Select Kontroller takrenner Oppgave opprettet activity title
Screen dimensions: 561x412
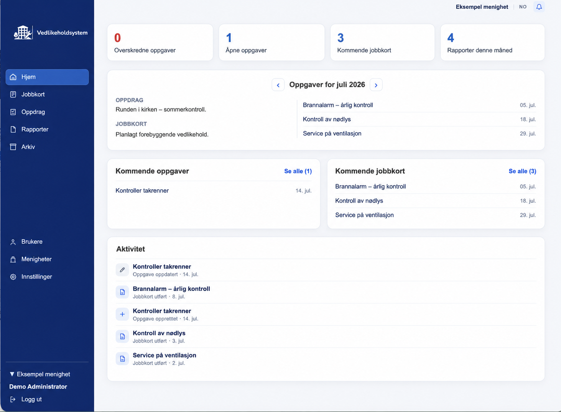pos(162,311)
